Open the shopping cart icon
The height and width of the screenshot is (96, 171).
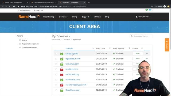point(146,10)
